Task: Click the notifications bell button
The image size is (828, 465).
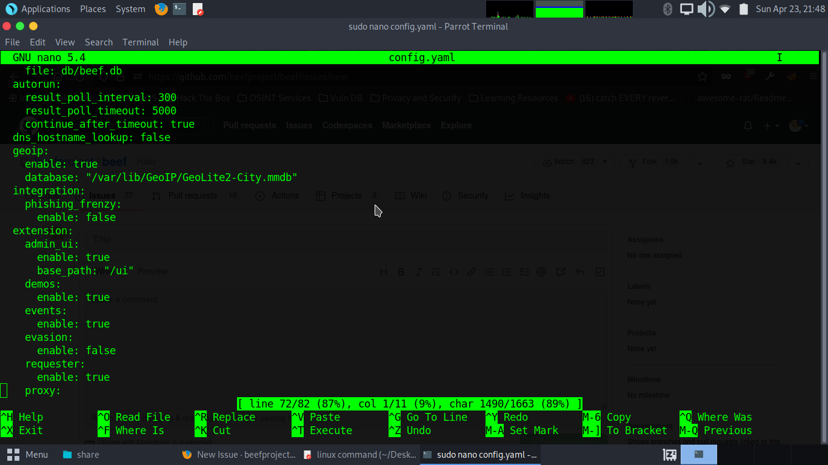Action: click(x=747, y=125)
